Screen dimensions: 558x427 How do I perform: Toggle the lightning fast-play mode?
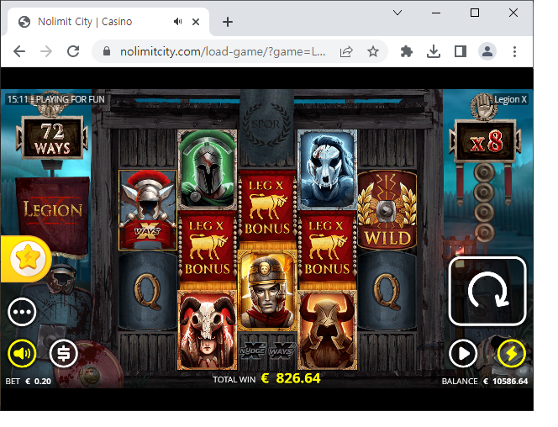(x=512, y=354)
